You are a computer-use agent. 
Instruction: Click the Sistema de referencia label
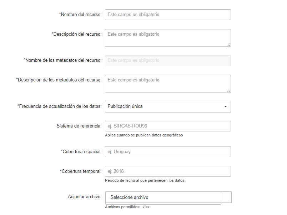79,126
